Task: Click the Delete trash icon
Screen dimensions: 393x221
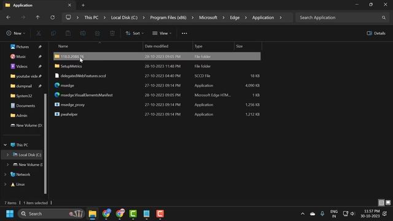Action: [x=112, y=33]
